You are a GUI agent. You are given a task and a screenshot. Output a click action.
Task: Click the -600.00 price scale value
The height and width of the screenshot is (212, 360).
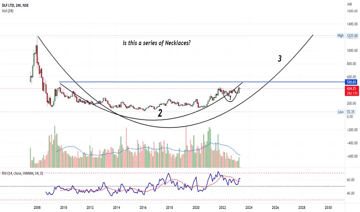coord(352,156)
